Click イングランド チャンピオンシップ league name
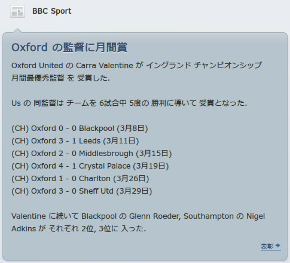The width and height of the screenshot is (290, 263). (x=203, y=66)
